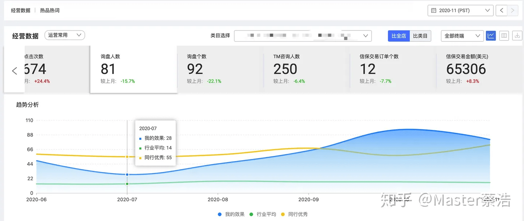
Task: Switch to 热品热词 tab
Action: 49,11
